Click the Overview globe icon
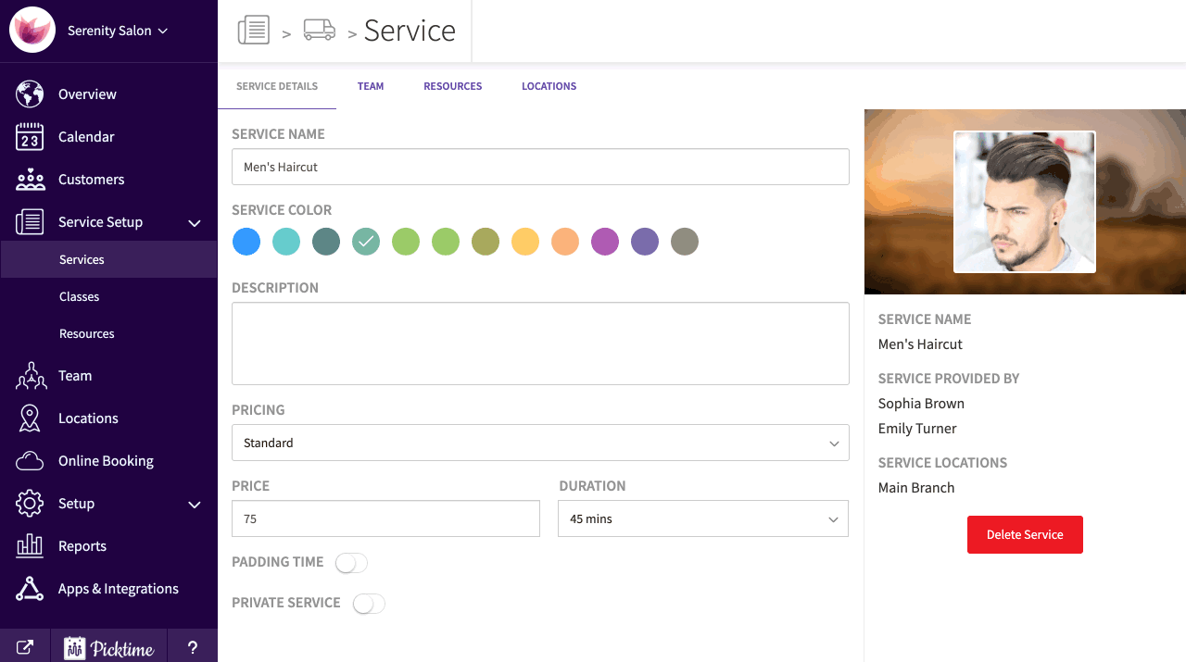 (30, 94)
